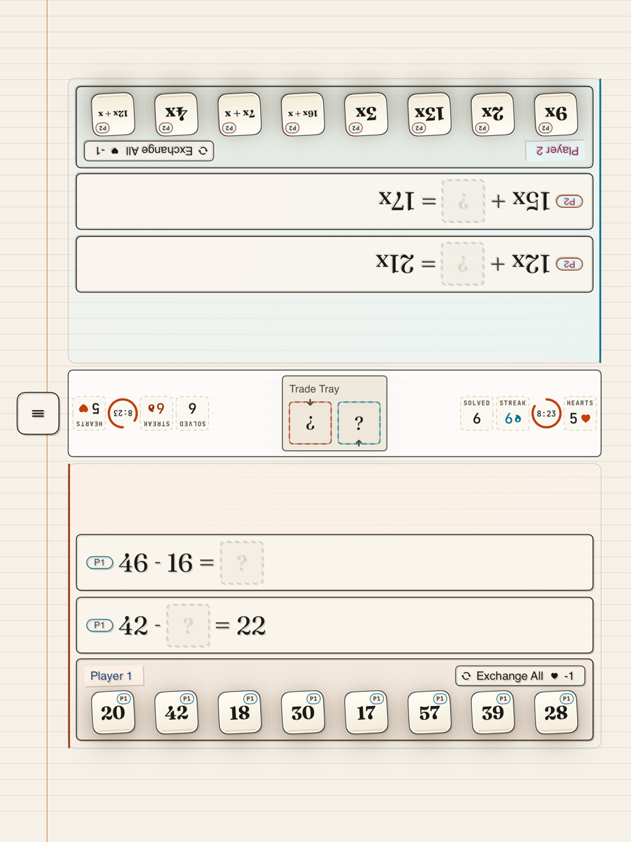Tap Player 1's tile 39

click(x=493, y=713)
